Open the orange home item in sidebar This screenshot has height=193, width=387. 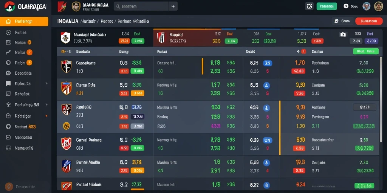pos(24,21)
